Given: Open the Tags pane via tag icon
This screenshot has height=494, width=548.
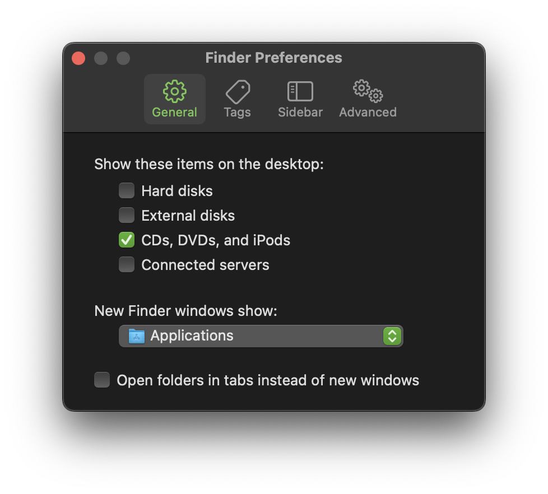Looking at the screenshot, I should tap(238, 92).
